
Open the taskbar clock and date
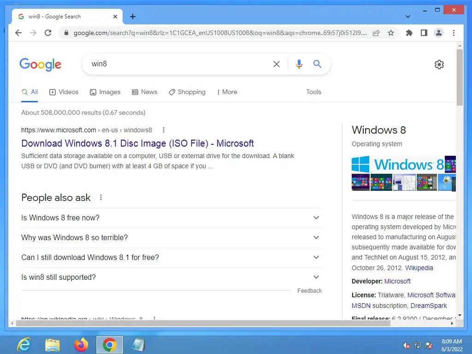point(452,345)
